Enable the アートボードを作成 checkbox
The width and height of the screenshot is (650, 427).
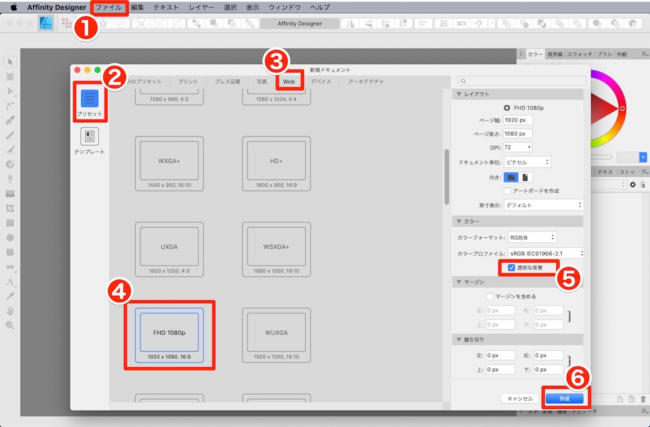pos(508,190)
